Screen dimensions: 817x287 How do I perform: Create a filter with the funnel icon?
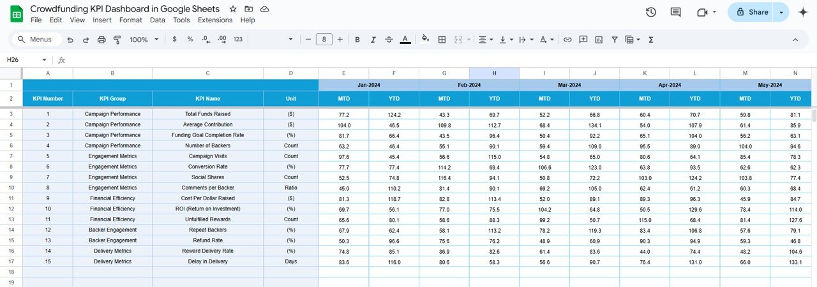(615, 40)
